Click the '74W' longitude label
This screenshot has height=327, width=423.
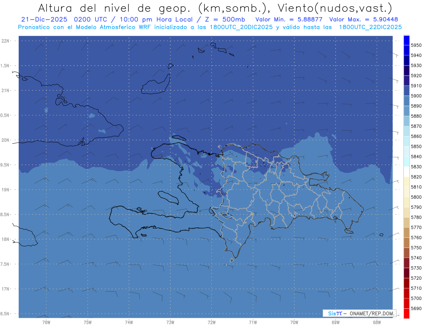(x=129, y=322)
